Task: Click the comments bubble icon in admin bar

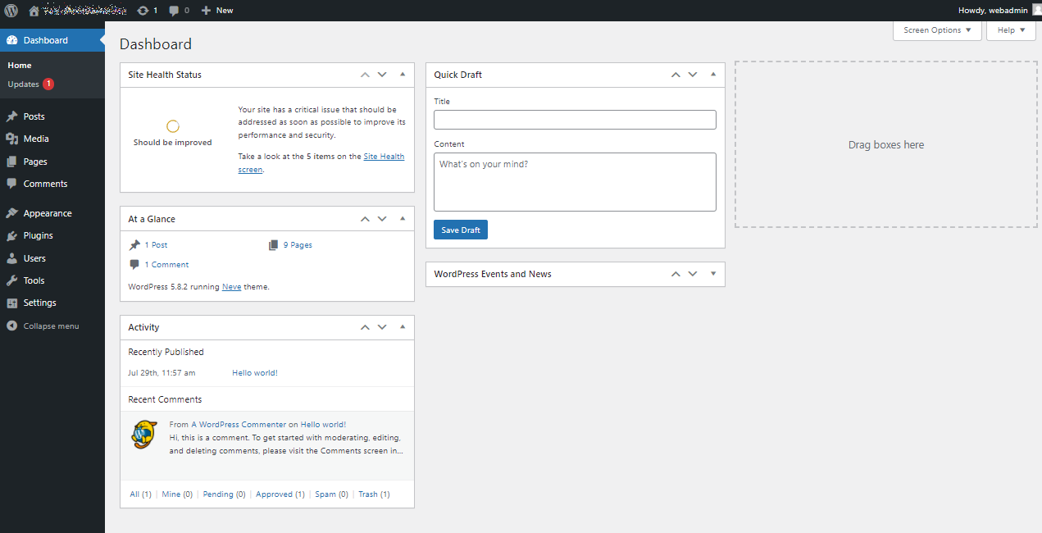Action: click(174, 11)
